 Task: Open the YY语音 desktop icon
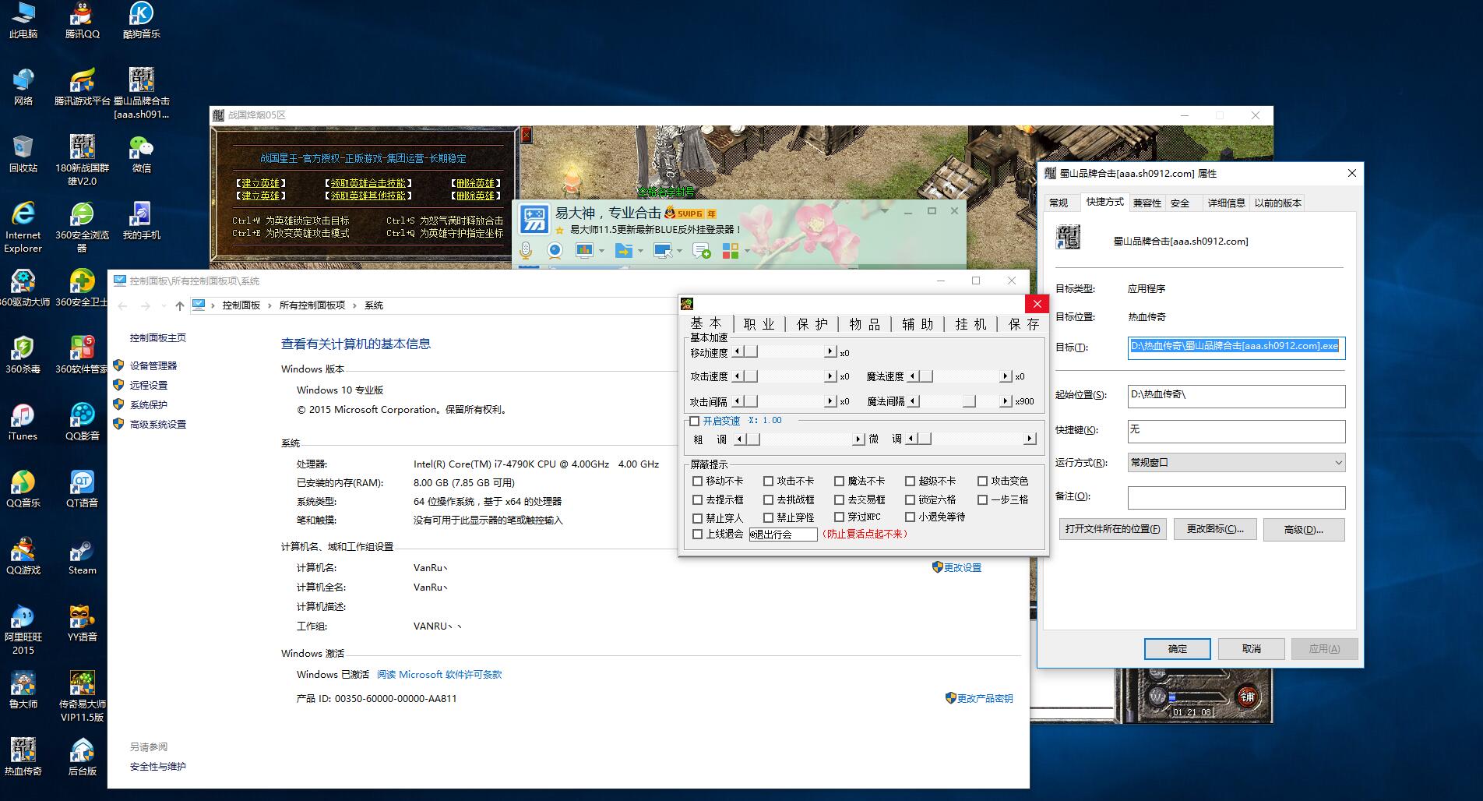[x=82, y=623]
